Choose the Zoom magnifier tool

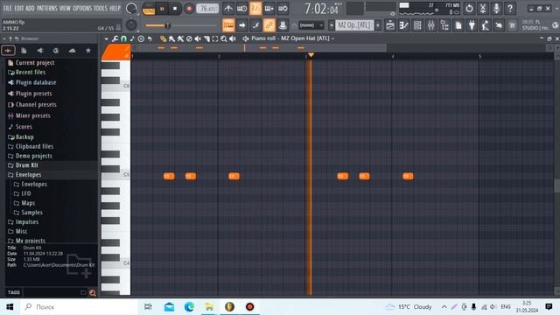click(224, 38)
